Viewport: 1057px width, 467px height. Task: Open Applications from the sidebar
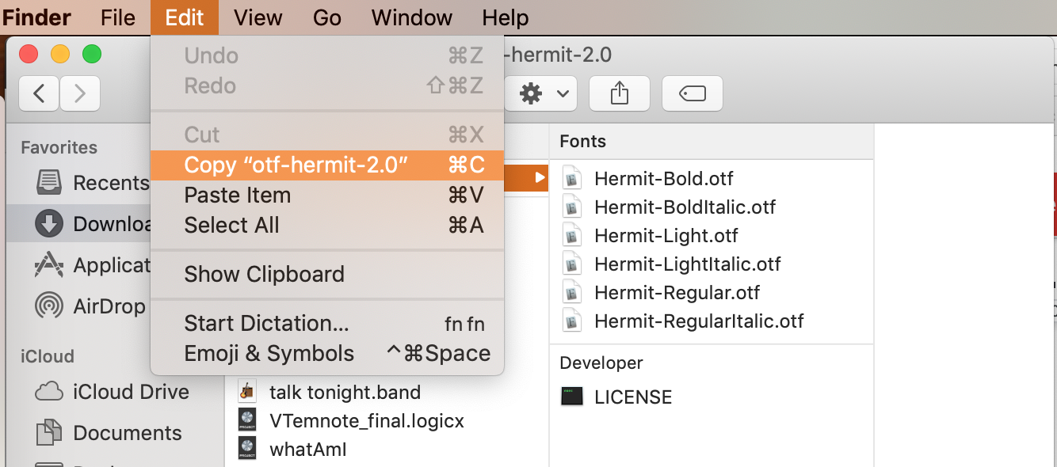point(91,265)
